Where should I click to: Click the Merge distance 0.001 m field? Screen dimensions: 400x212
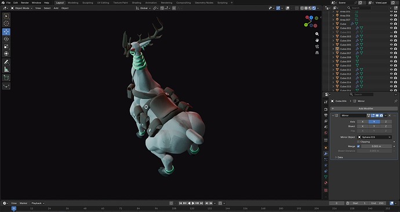pos(376,147)
